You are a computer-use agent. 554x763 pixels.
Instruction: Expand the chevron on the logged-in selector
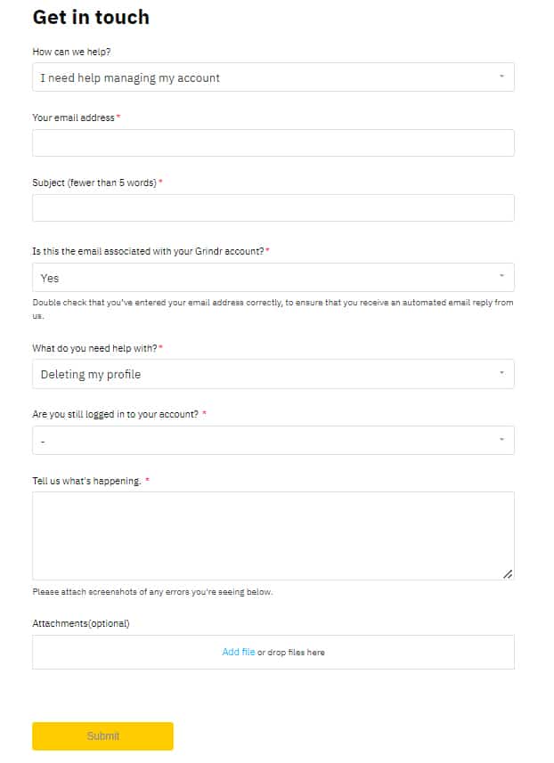[x=501, y=439]
